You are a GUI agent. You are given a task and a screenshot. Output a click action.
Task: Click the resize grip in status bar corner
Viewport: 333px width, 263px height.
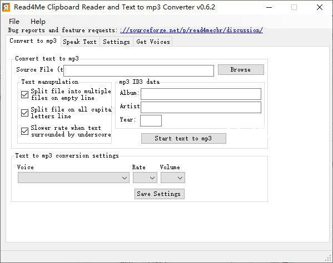[329, 258]
